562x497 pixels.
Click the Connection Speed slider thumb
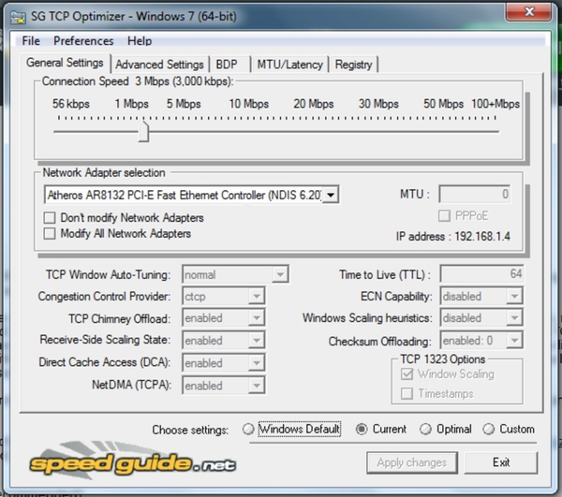[143, 131]
